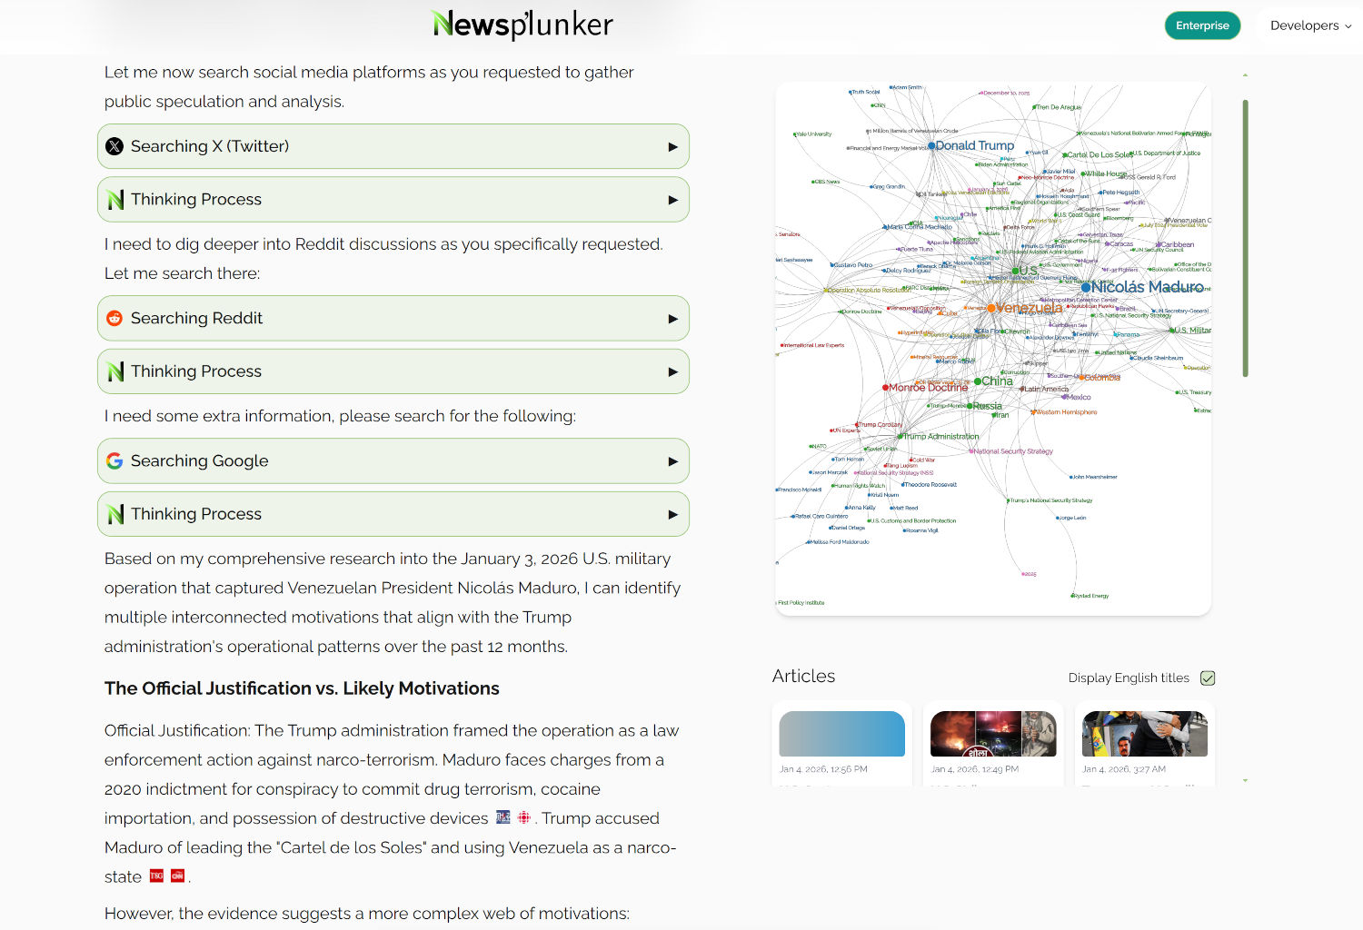Expand the Thinking Process arrow below Searching Google
Screen dimensions: 1363x930
pos(672,514)
